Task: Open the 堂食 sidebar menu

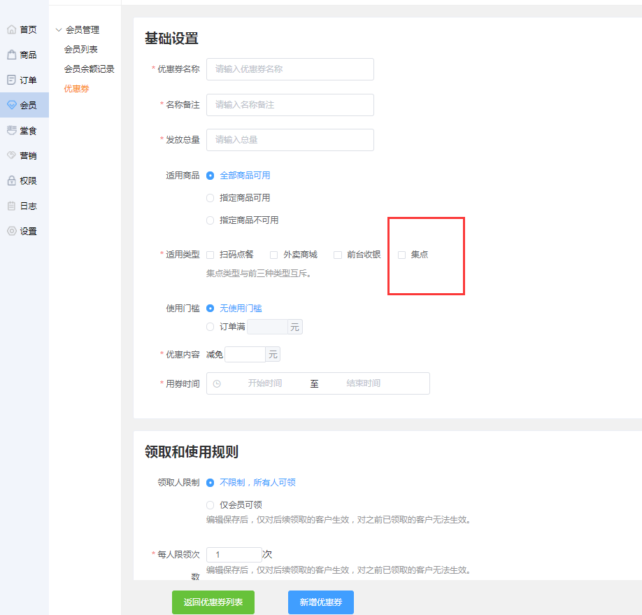Action: tap(24, 130)
